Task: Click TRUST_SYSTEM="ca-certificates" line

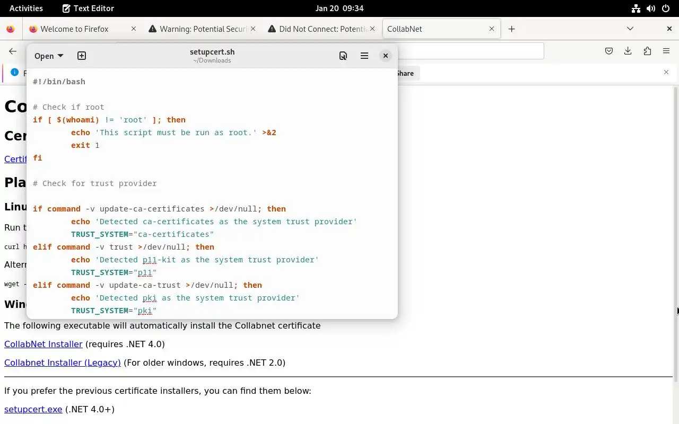Action: click(143, 234)
